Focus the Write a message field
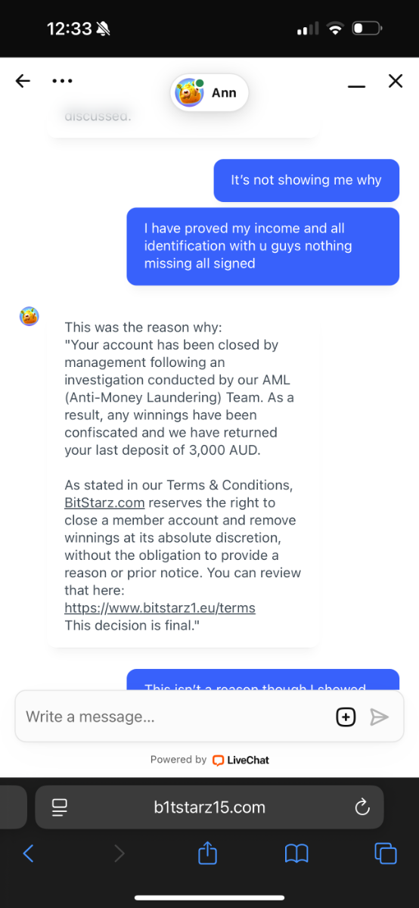The width and height of the screenshot is (419, 908). coord(174,717)
